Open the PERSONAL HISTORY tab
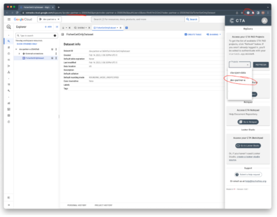277x217 pixels. click(x=77, y=205)
